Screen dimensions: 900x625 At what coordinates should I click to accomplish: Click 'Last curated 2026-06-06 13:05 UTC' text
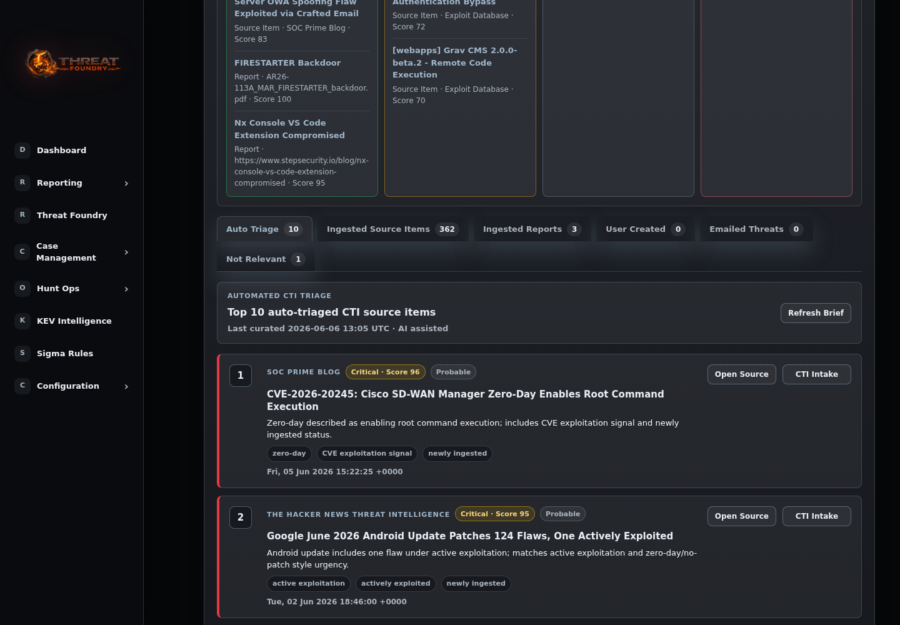[x=308, y=328]
